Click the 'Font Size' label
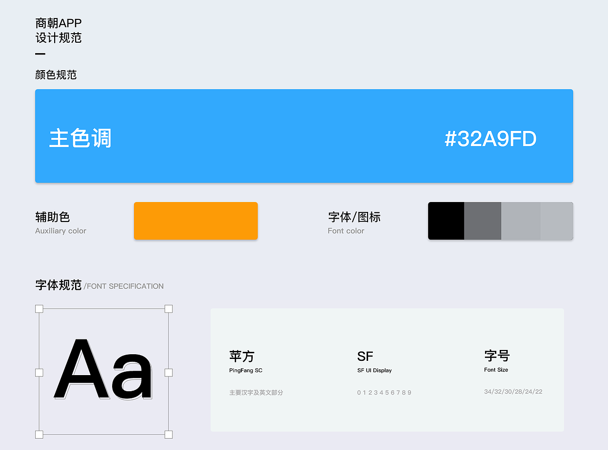 (x=496, y=370)
